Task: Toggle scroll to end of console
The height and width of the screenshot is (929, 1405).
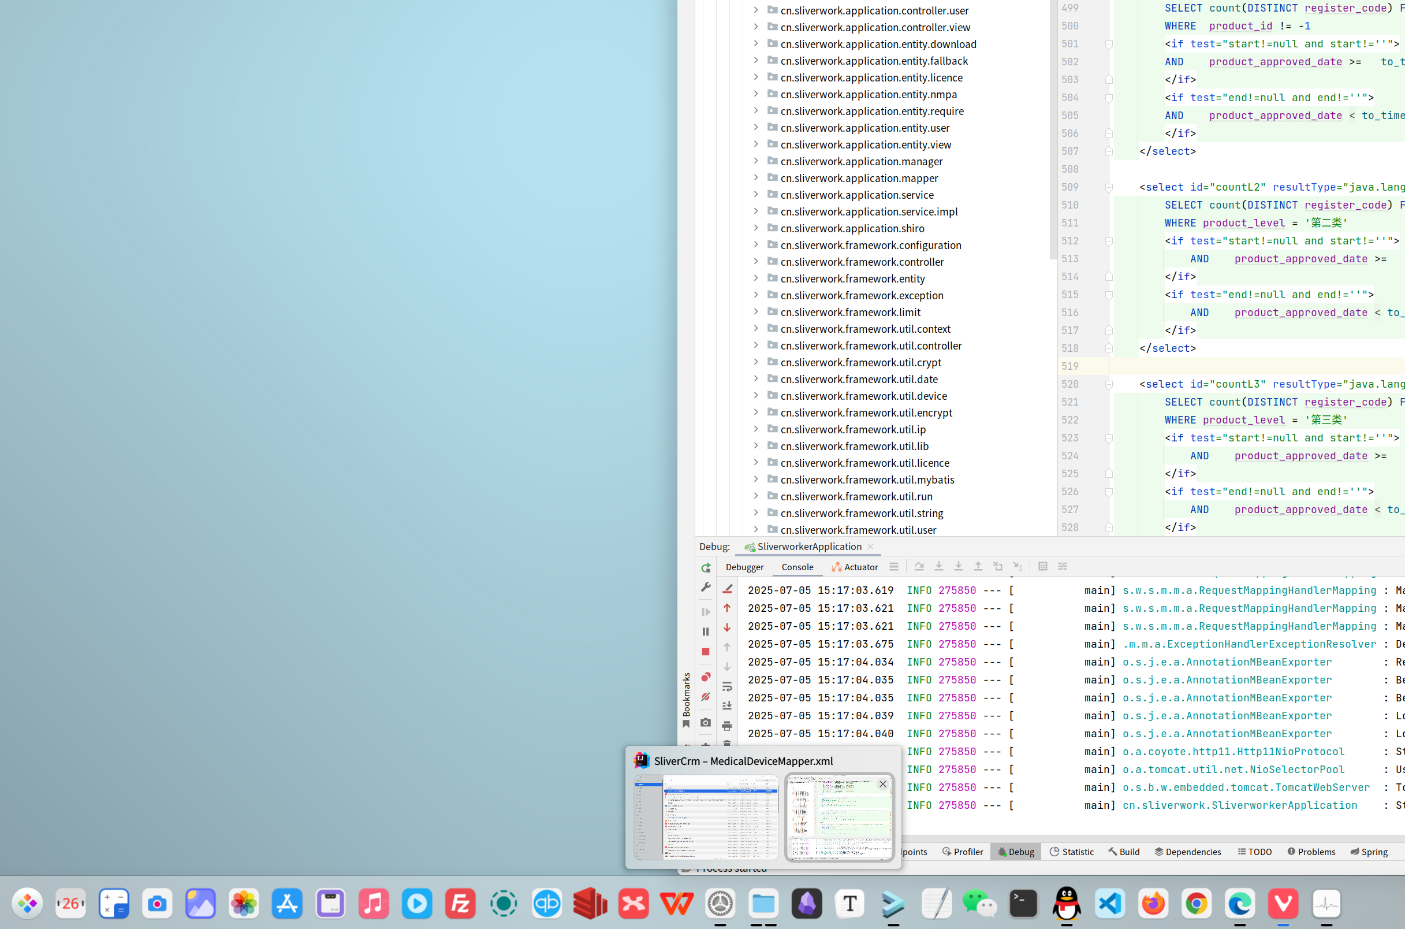Action: [727, 705]
